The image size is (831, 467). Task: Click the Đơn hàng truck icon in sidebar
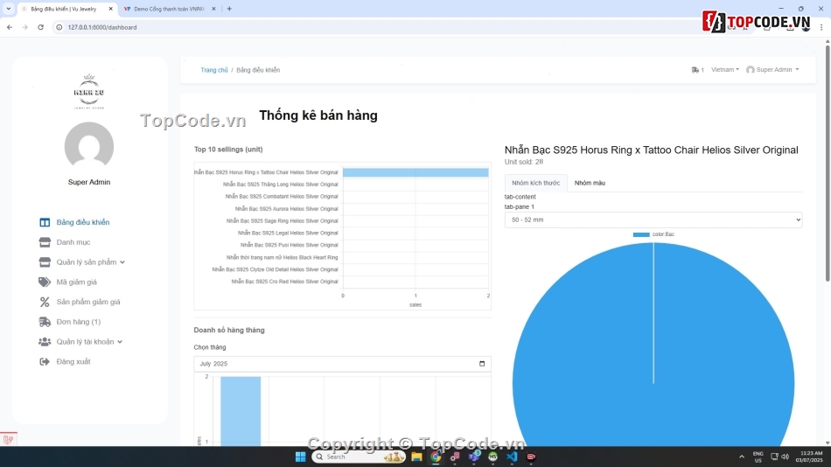pos(45,322)
